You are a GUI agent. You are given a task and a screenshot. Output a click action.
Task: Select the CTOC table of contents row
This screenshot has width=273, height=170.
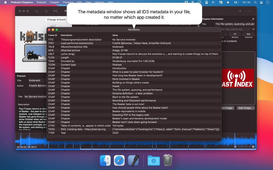click(x=134, y=126)
